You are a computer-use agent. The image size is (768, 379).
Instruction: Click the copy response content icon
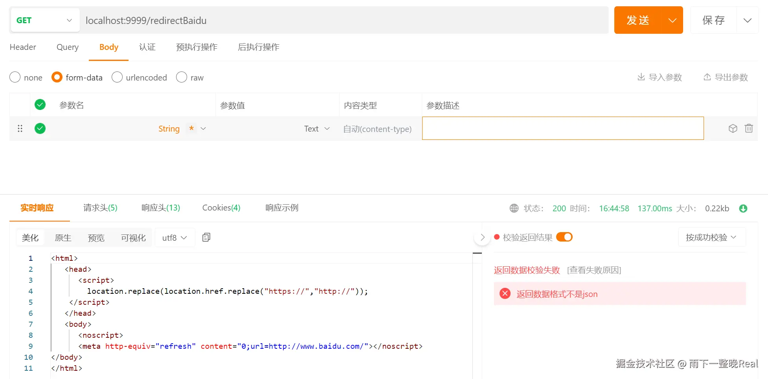pos(206,237)
